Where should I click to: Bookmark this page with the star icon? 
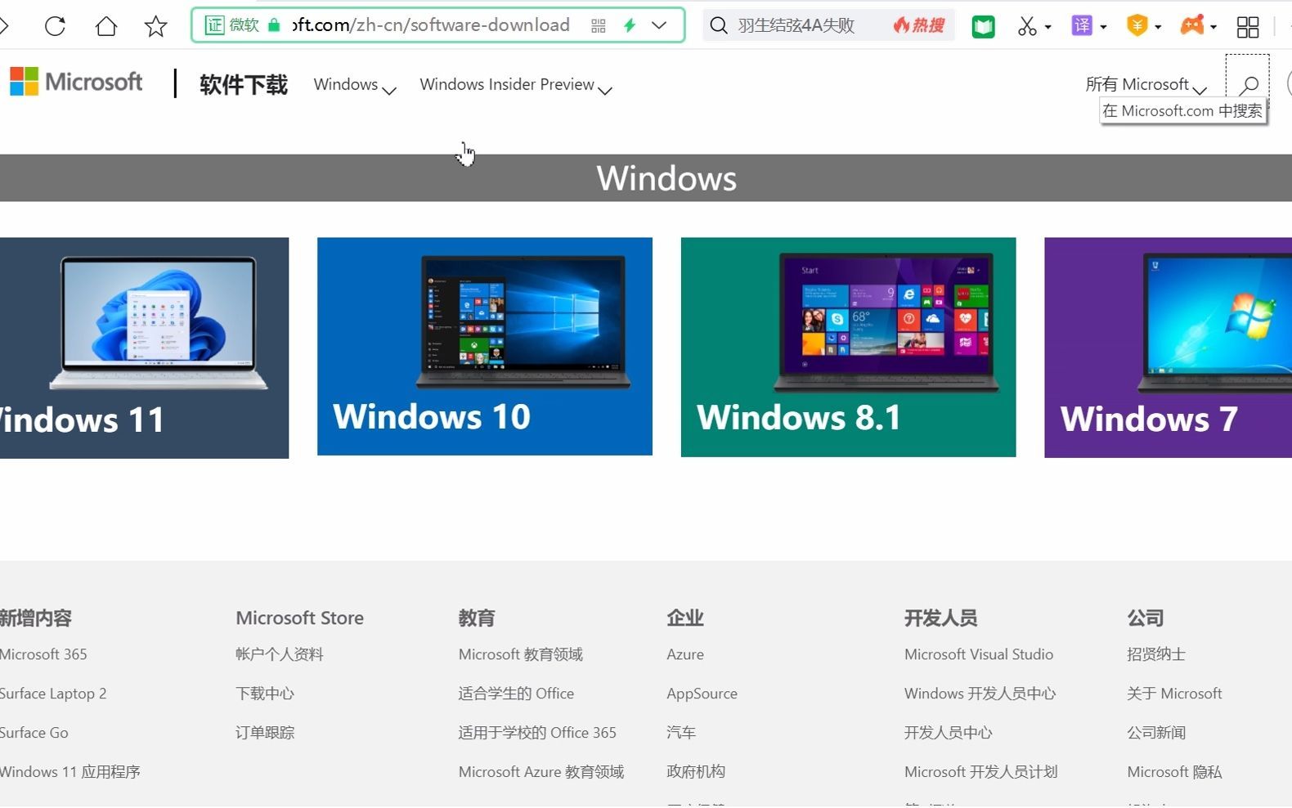pyautogui.click(x=155, y=26)
